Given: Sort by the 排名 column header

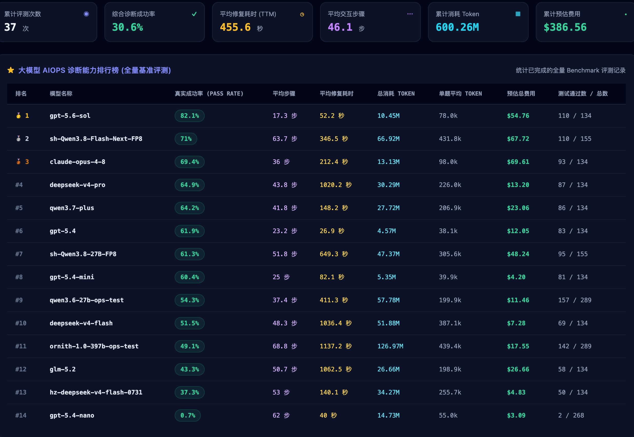Looking at the screenshot, I should point(21,94).
